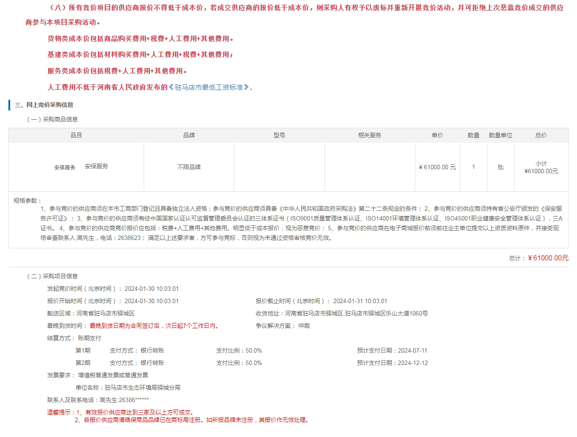
Task: Click the (一)采购商品信息 subheading
Action: click(x=52, y=119)
